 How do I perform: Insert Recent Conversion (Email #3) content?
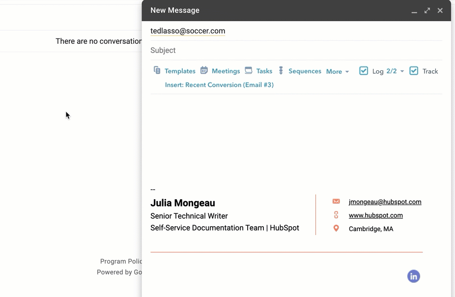[x=219, y=85]
